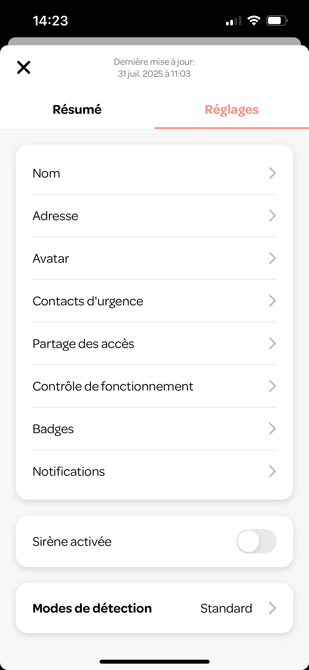Click the chevron icon for Contrôle de fonctionnement
The width and height of the screenshot is (309, 670).
point(272,386)
